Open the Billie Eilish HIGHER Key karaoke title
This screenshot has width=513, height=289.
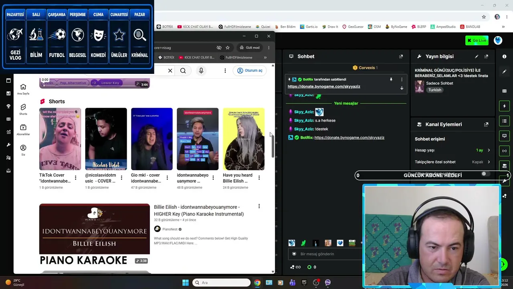pyautogui.click(x=199, y=211)
